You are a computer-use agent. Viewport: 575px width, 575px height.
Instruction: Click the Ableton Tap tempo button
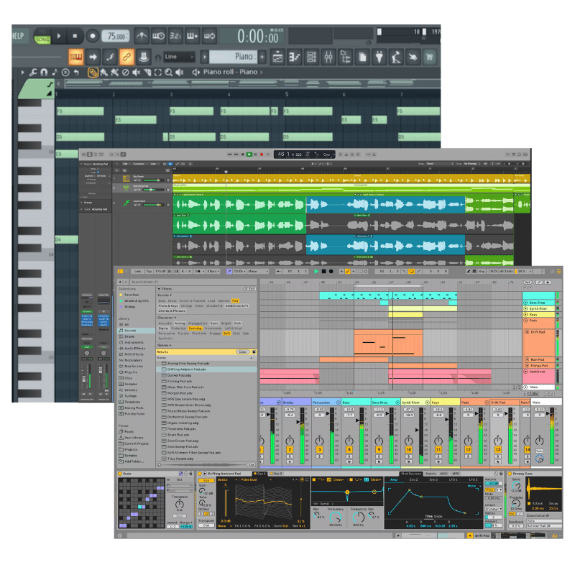pyautogui.click(x=149, y=272)
